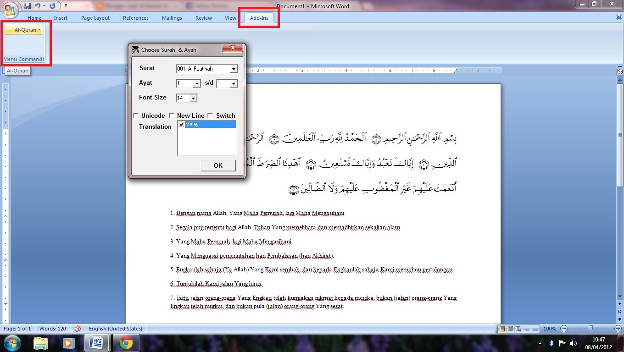This screenshot has width=624, height=352.
Task: Click OK in Choose Surah dialog
Action: click(218, 165)
